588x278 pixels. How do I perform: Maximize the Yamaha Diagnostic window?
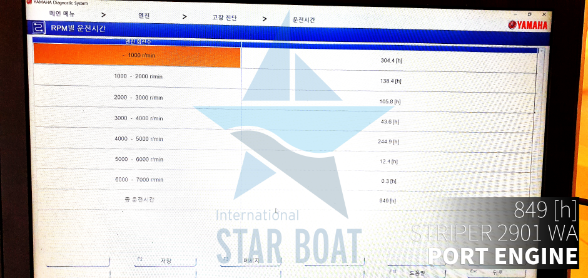(529, 14)
